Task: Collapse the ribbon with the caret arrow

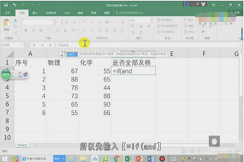Action: tap(240, 38)
